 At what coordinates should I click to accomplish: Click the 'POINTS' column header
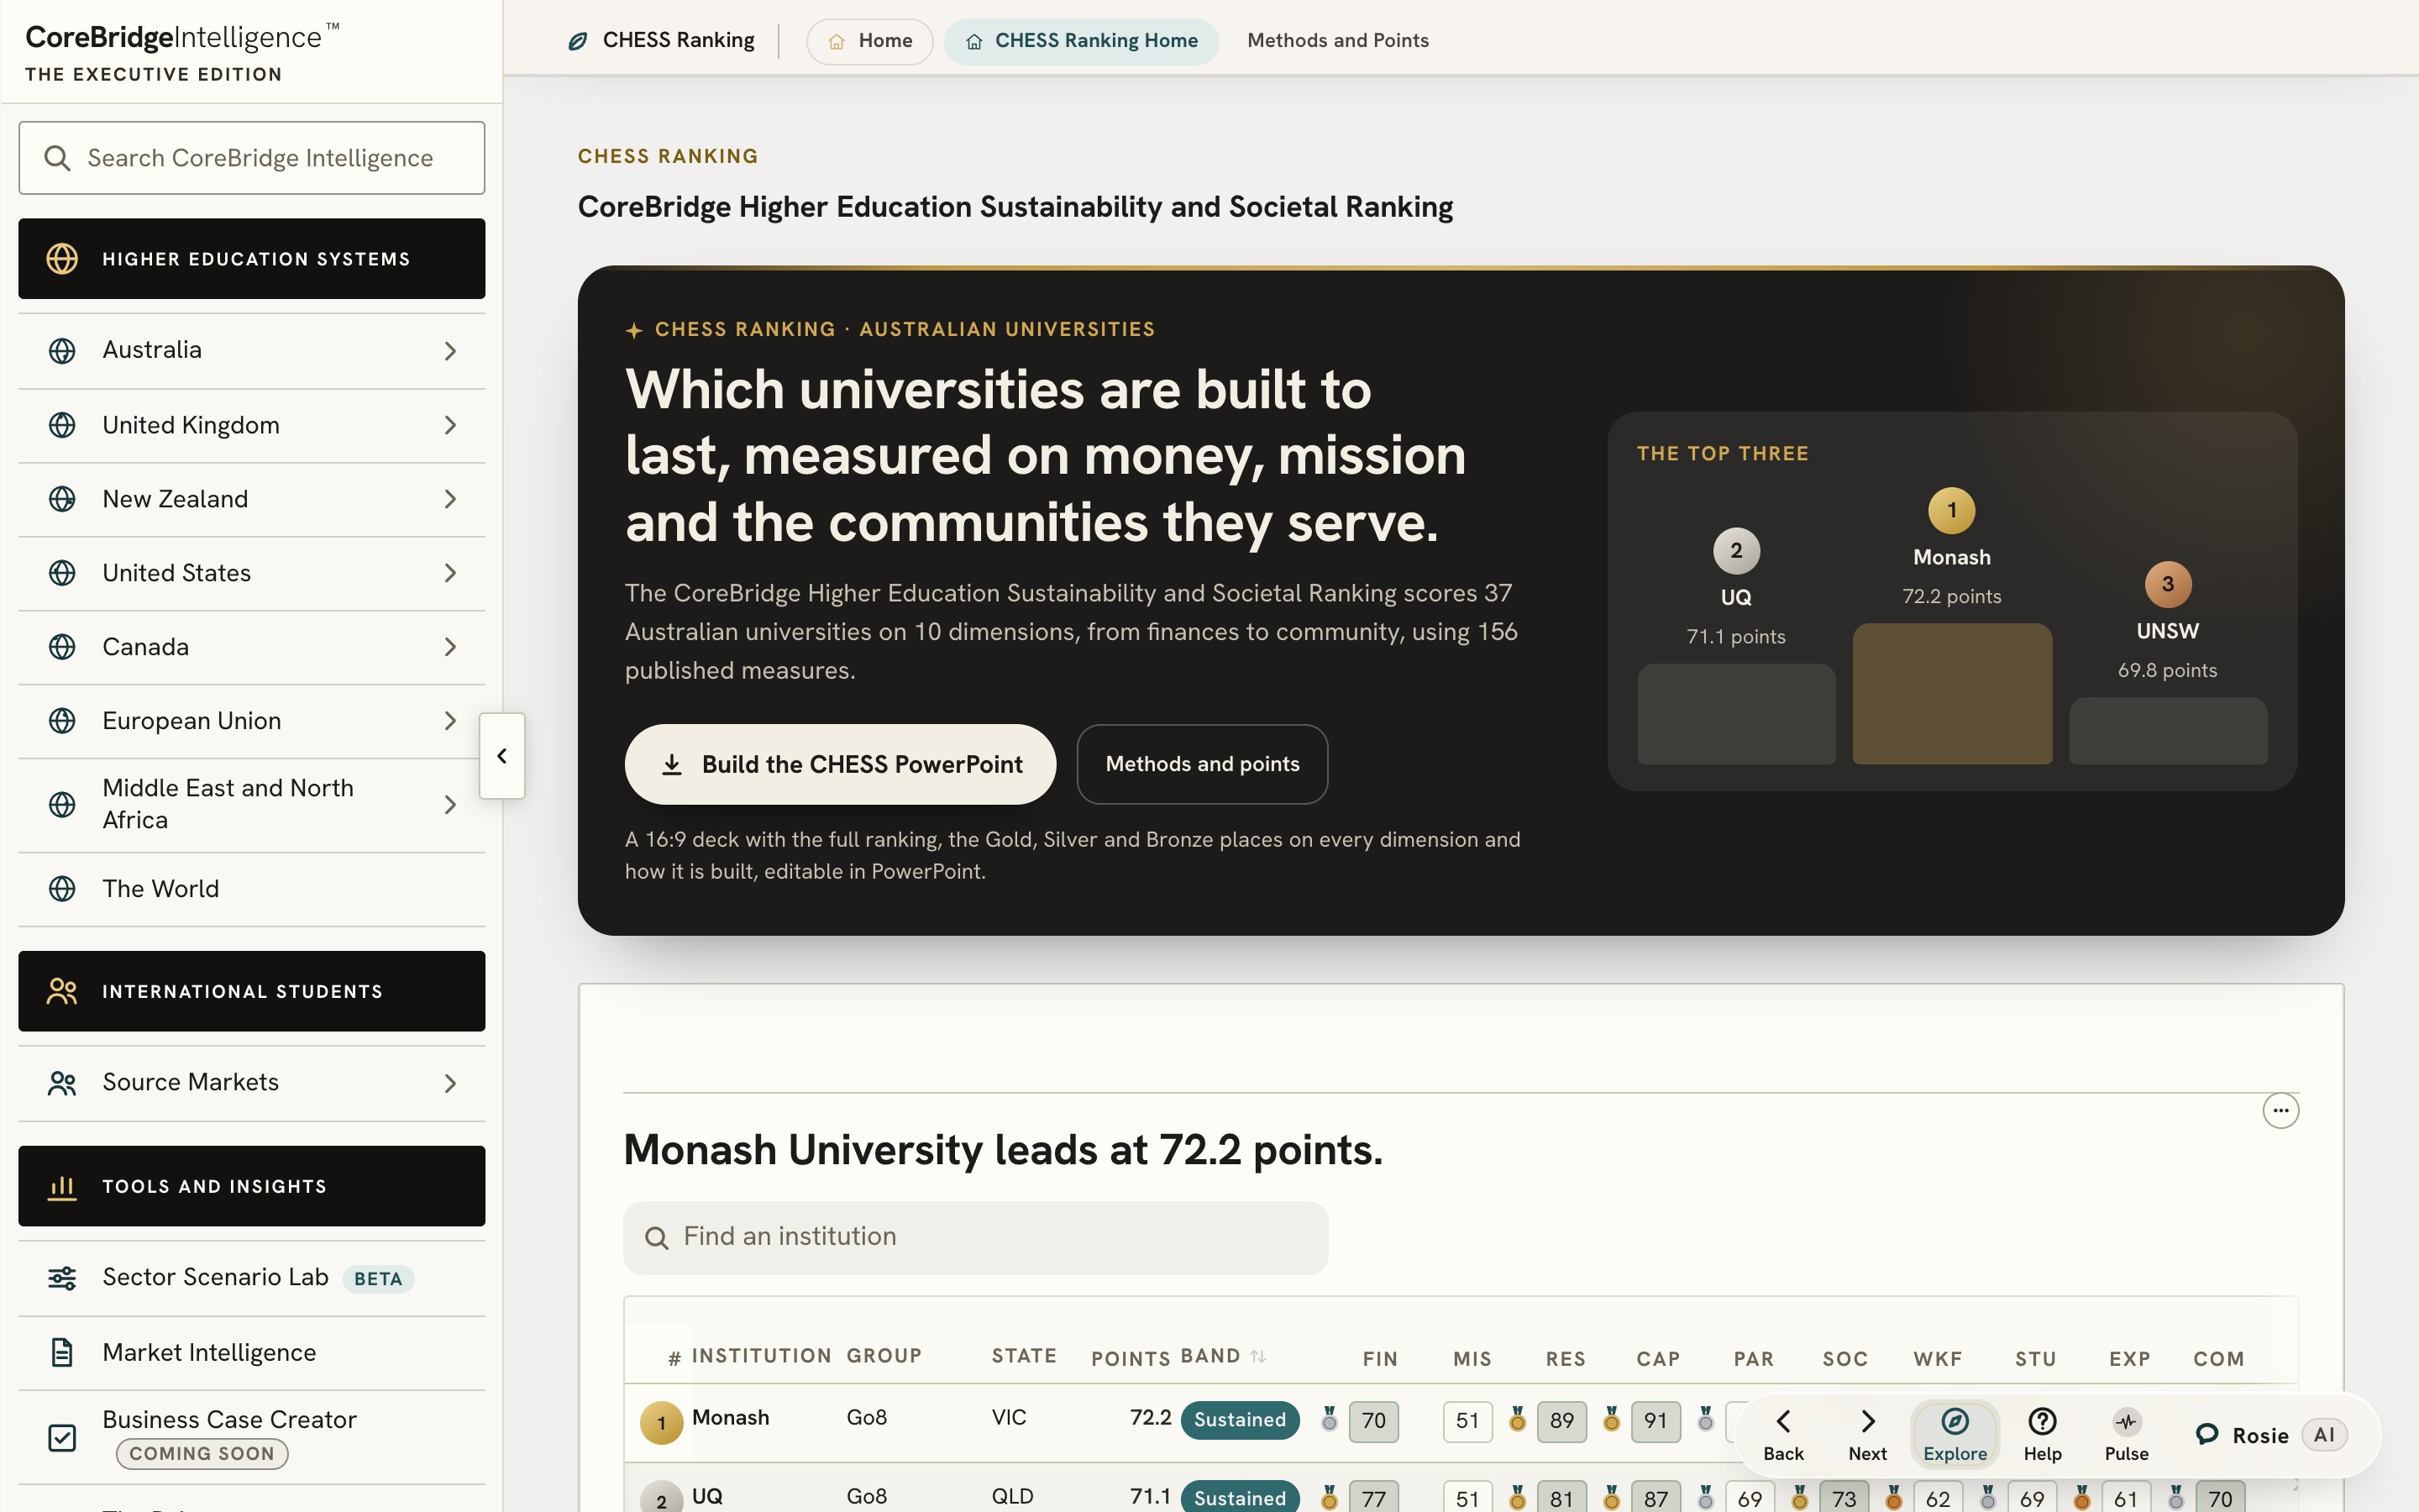tap(1131, 1359)
